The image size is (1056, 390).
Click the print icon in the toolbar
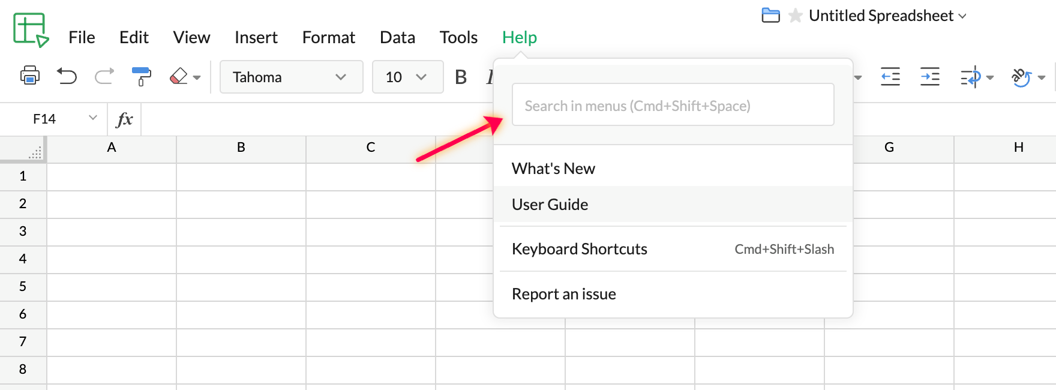[x=30, y=76]
